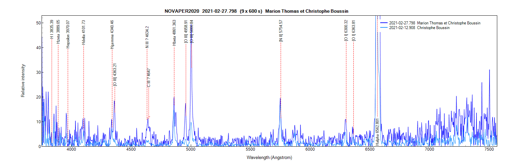This screenshot has width=513, height=167.
Task: Click the 'Relative intensity' axis title
Action: pos(23,81)
